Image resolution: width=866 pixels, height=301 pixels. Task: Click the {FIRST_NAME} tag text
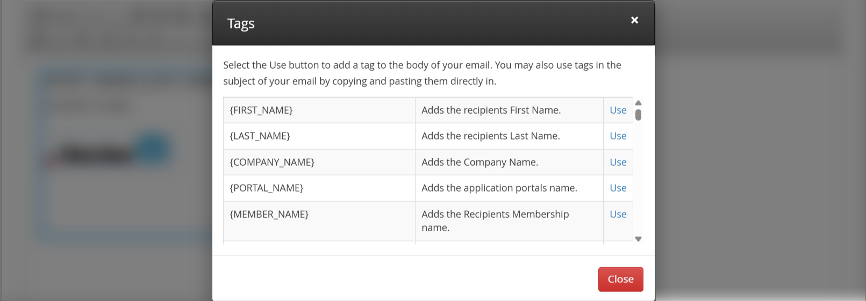coord(261,110)
